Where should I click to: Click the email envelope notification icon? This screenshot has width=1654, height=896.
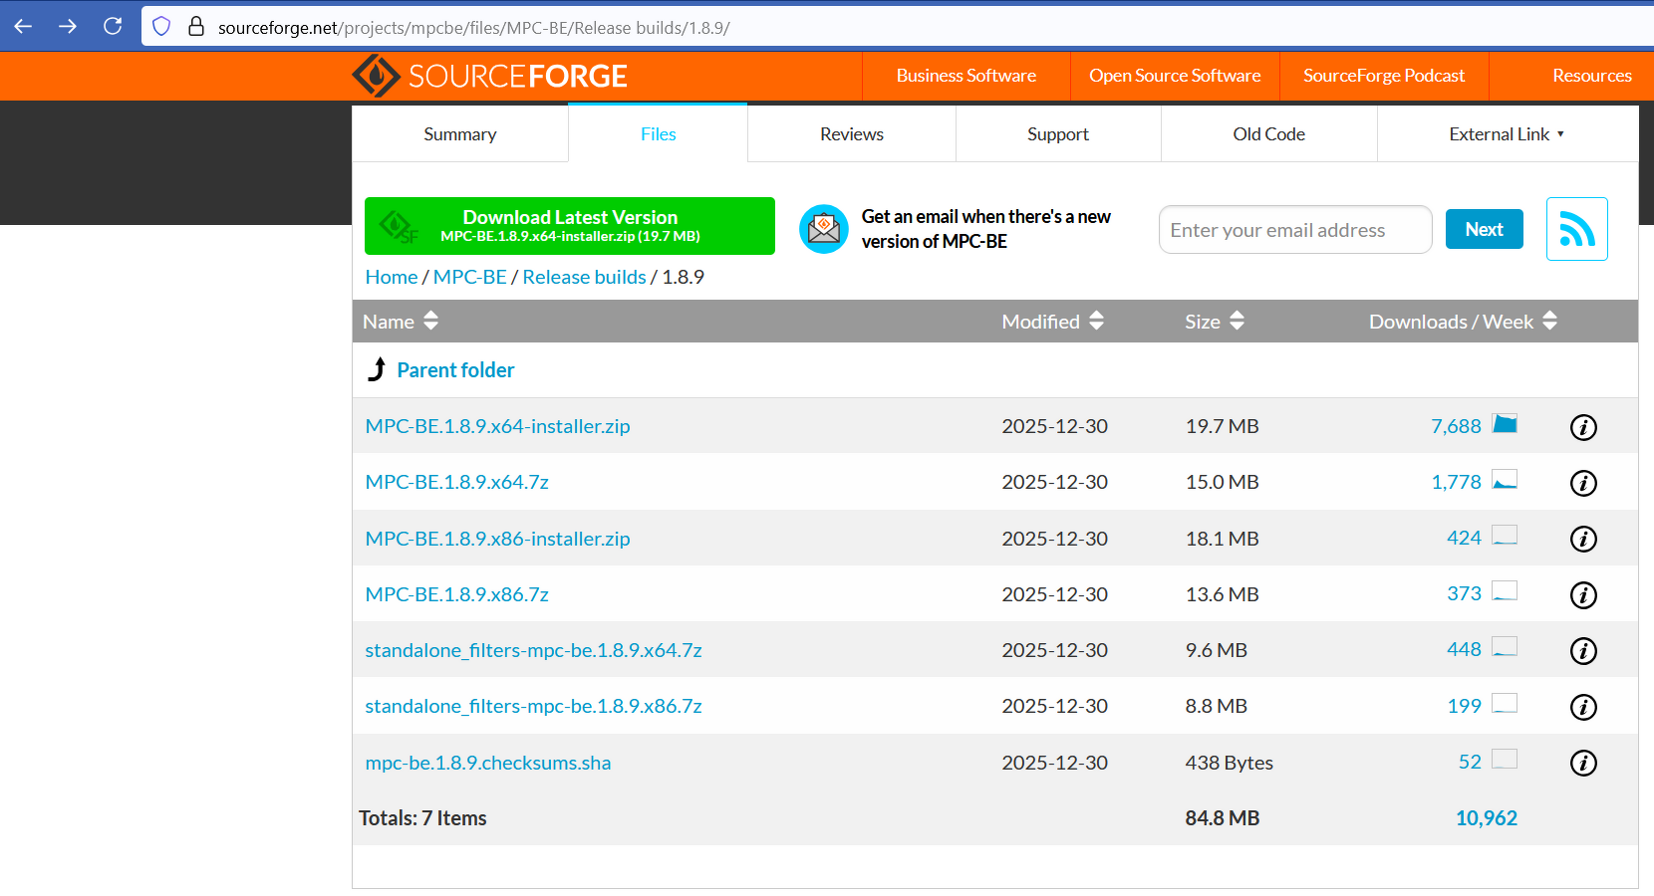pos(824,229)
